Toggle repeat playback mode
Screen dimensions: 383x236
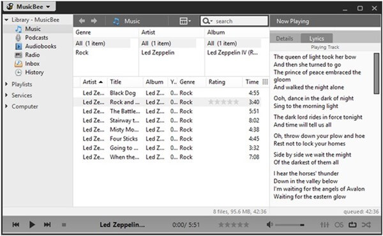tap(352, 225)
